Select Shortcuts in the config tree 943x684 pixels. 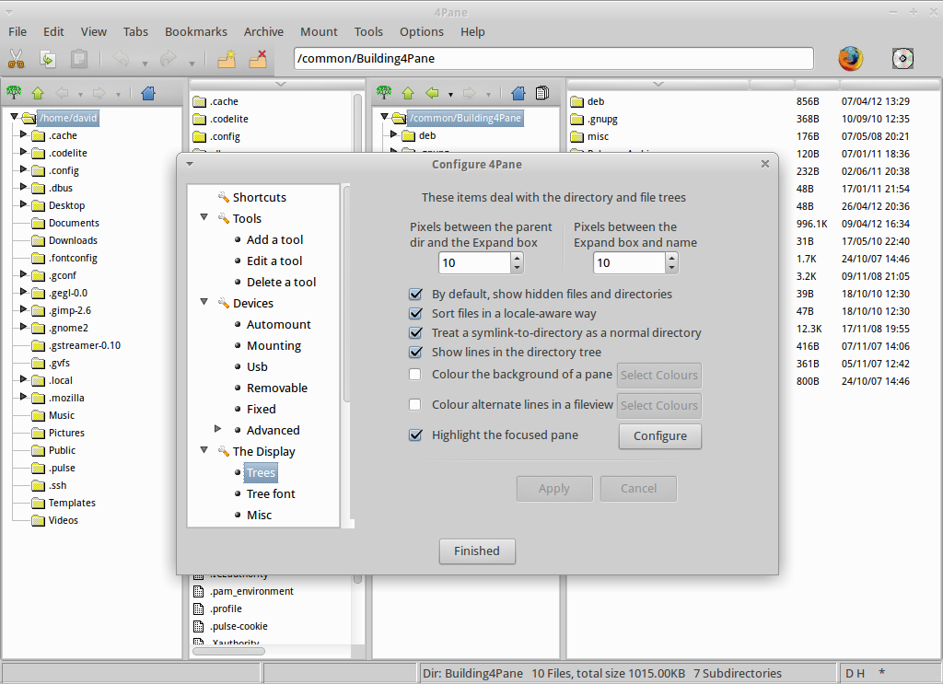pyautogui.click(x=259, y=198)
